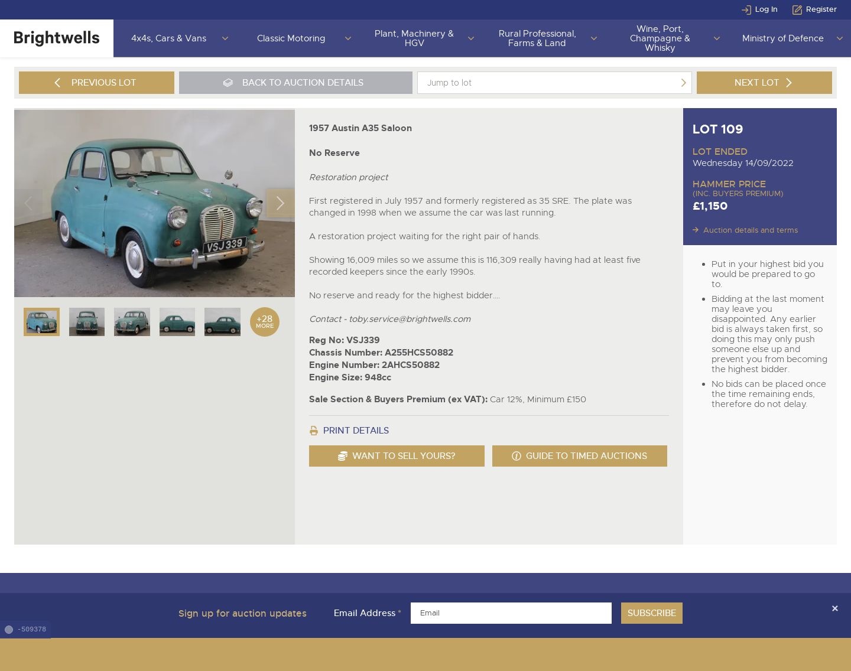Screen dimensions: 851x671
Task: Select the third car thumbnail
Action: point(132,322)
